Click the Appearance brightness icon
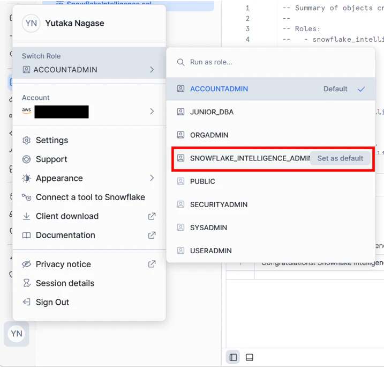This screenshot has width=384, height=367. coord(26,178)
